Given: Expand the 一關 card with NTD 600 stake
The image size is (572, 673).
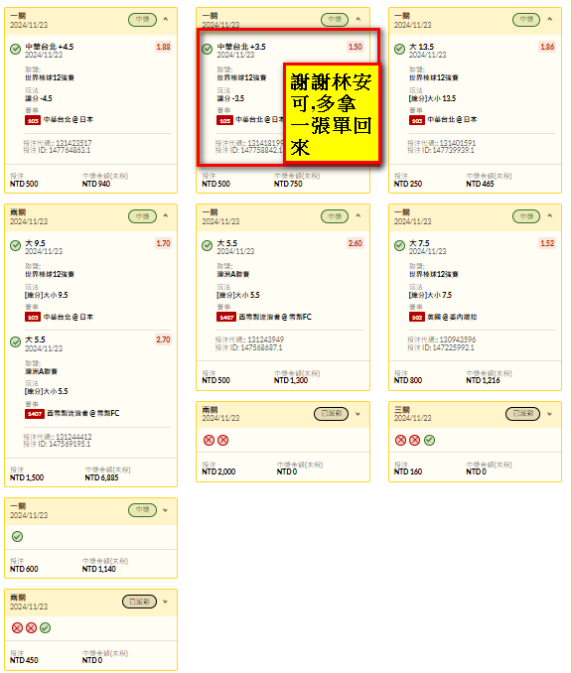Looking at the screenshot, I should click(166, 510).
